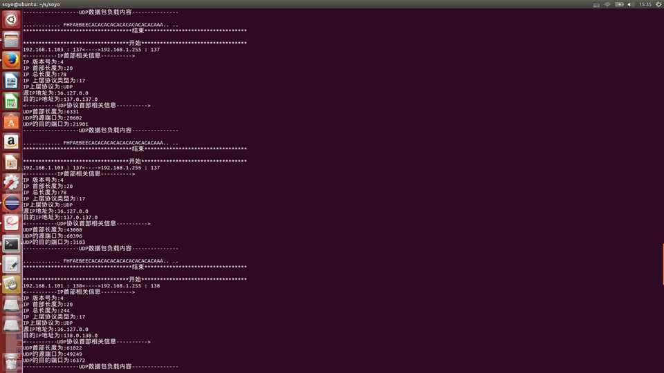Open LibreOffice Calc spreadsheet
664x373 pixels.
click(11, 102)
